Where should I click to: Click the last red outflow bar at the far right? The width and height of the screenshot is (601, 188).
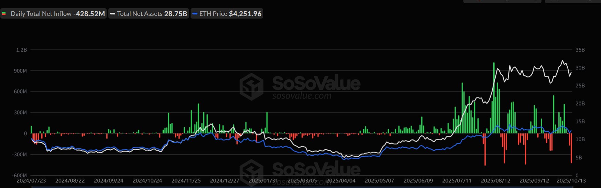[571, 148]
